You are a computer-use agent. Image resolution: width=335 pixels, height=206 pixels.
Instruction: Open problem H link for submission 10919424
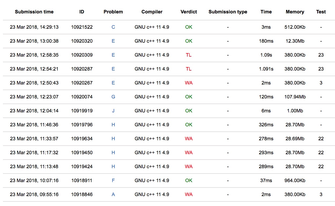coord(113,167)
